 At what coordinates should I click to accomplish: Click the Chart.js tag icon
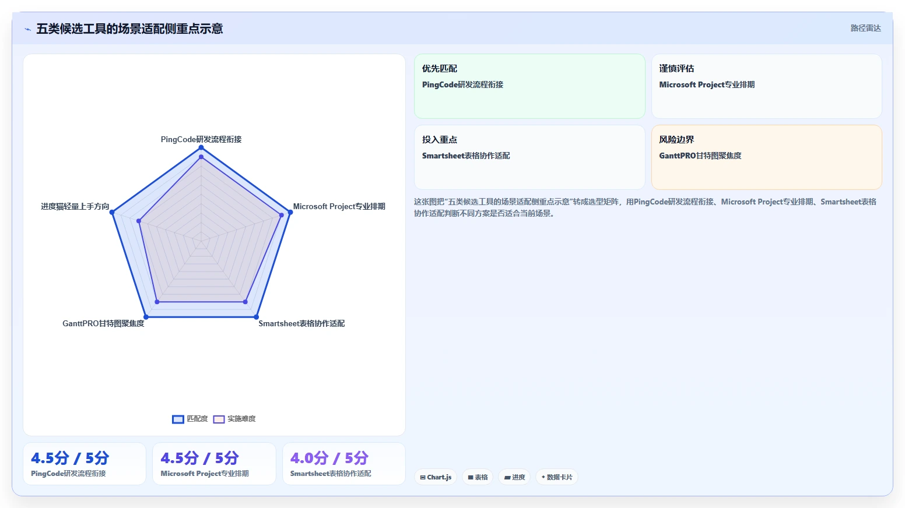click(x=423, y=477)
